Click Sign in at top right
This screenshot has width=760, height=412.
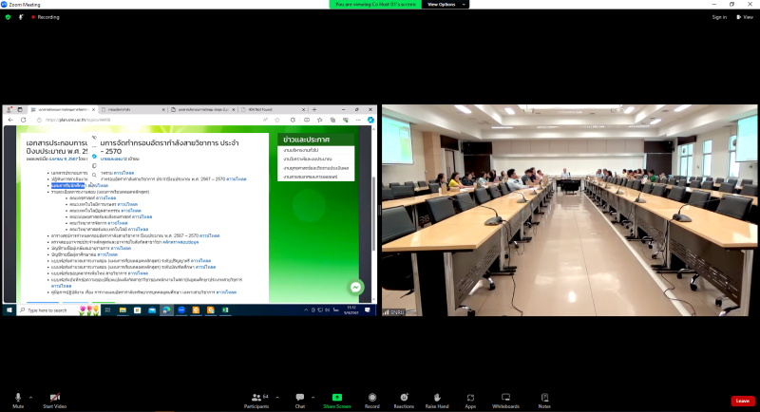tap(718, 17)
